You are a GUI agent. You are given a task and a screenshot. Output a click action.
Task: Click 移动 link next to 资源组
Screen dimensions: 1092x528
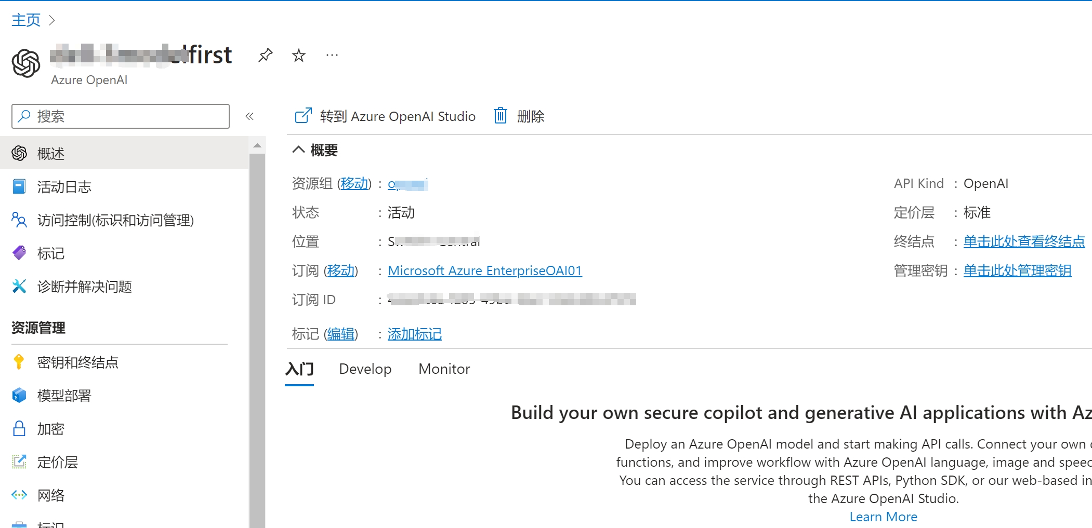point(354,183)
